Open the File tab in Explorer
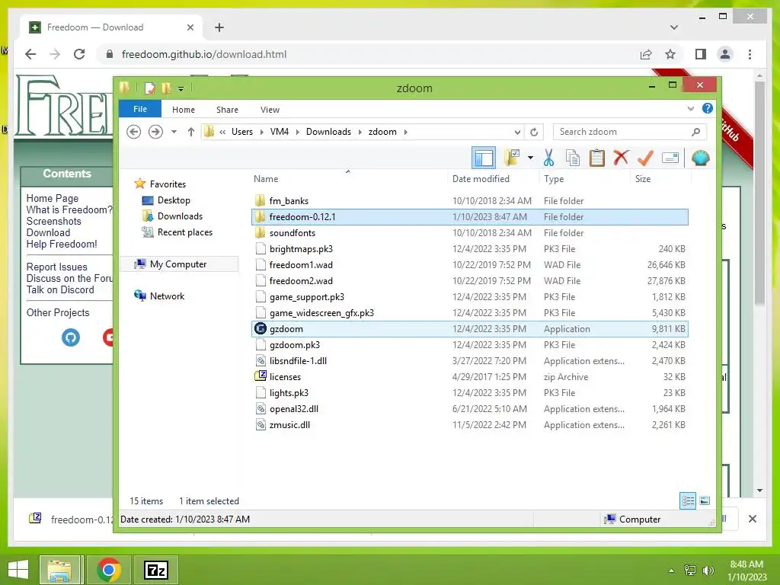Image resolution: width=780 pixels, height=585 pixels. pyautogui.click(x=140, y=109)
